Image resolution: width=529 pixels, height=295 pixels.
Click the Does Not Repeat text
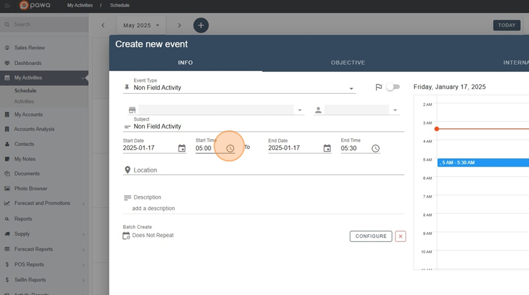pyautogui.click(x=153, y=235)
